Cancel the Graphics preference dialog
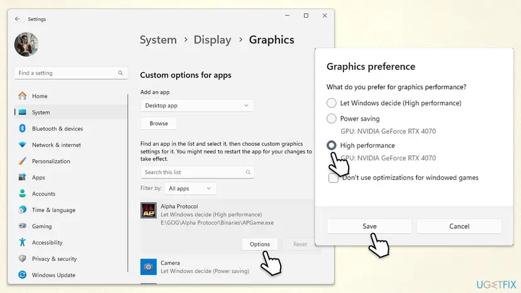Viewport: 521px width, 293px height. click(459, 226)
